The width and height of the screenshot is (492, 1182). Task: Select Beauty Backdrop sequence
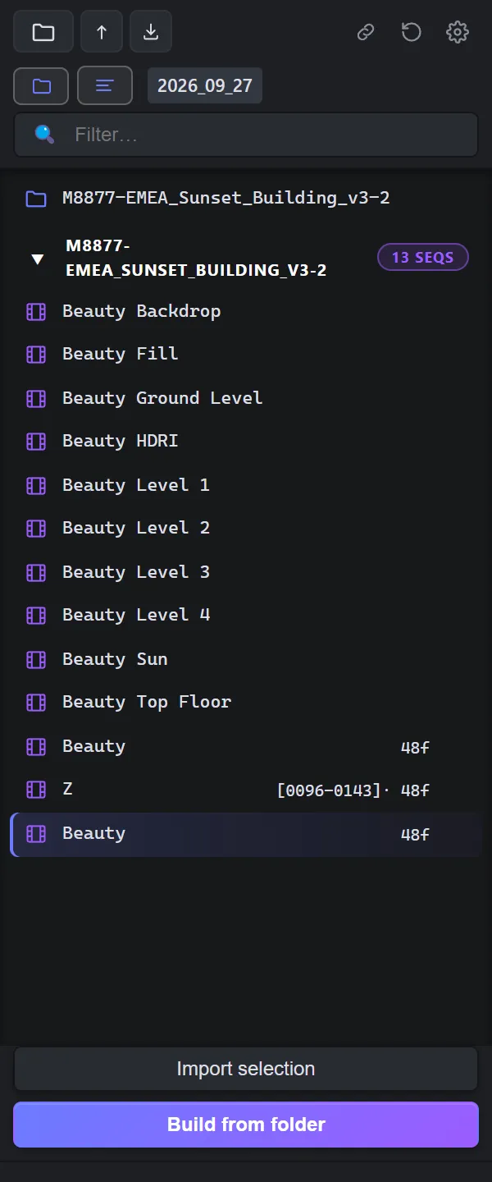(246, 311)
